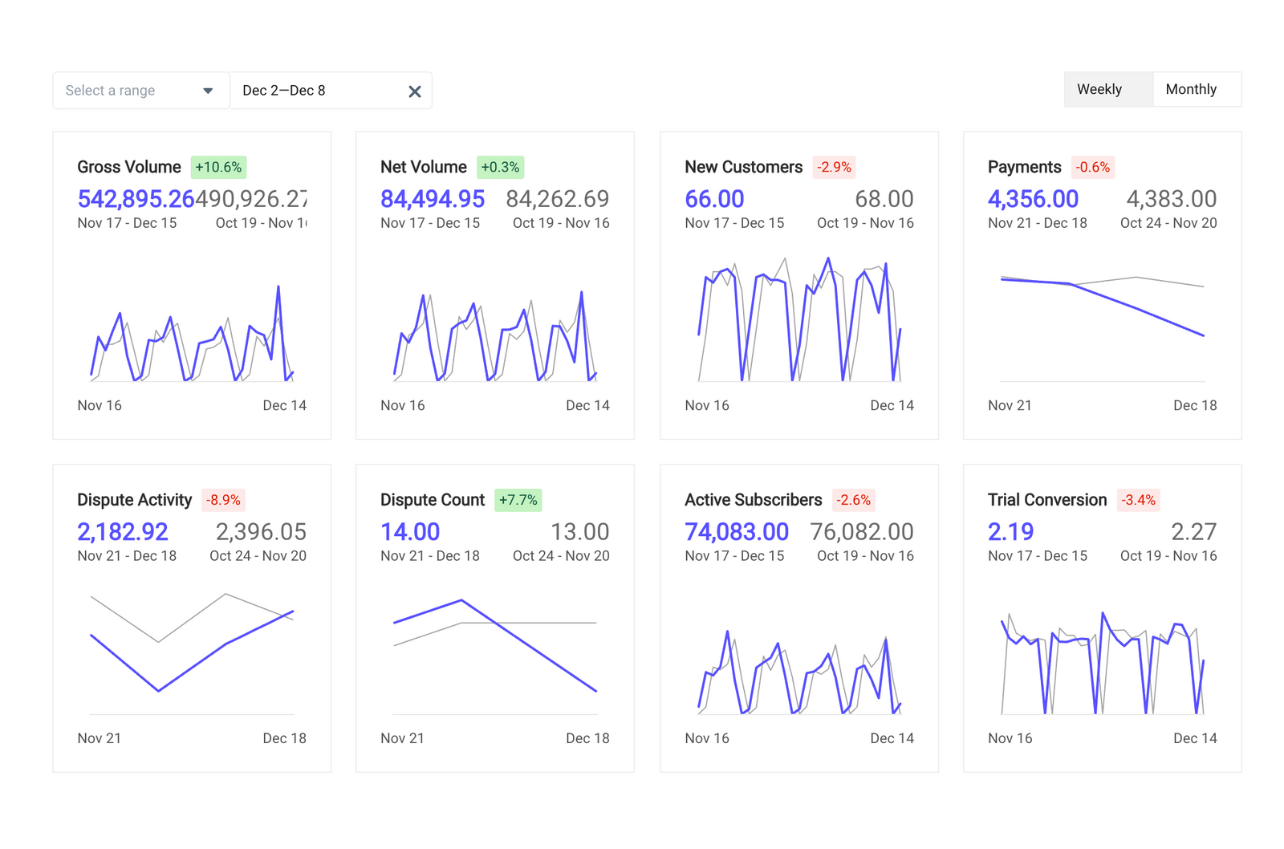This screenshot has height=849, width=1284.
Task: Click the Trial Conversion -3.4% badge
Action: [x=1139, y=500]
